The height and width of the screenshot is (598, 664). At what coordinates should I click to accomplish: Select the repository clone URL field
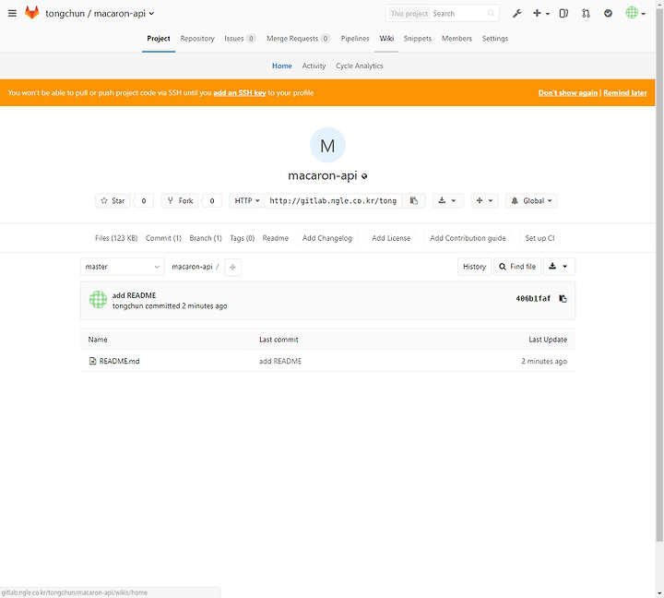[x=333, y=201]
